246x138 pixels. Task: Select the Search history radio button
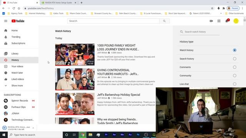point(234,59)
